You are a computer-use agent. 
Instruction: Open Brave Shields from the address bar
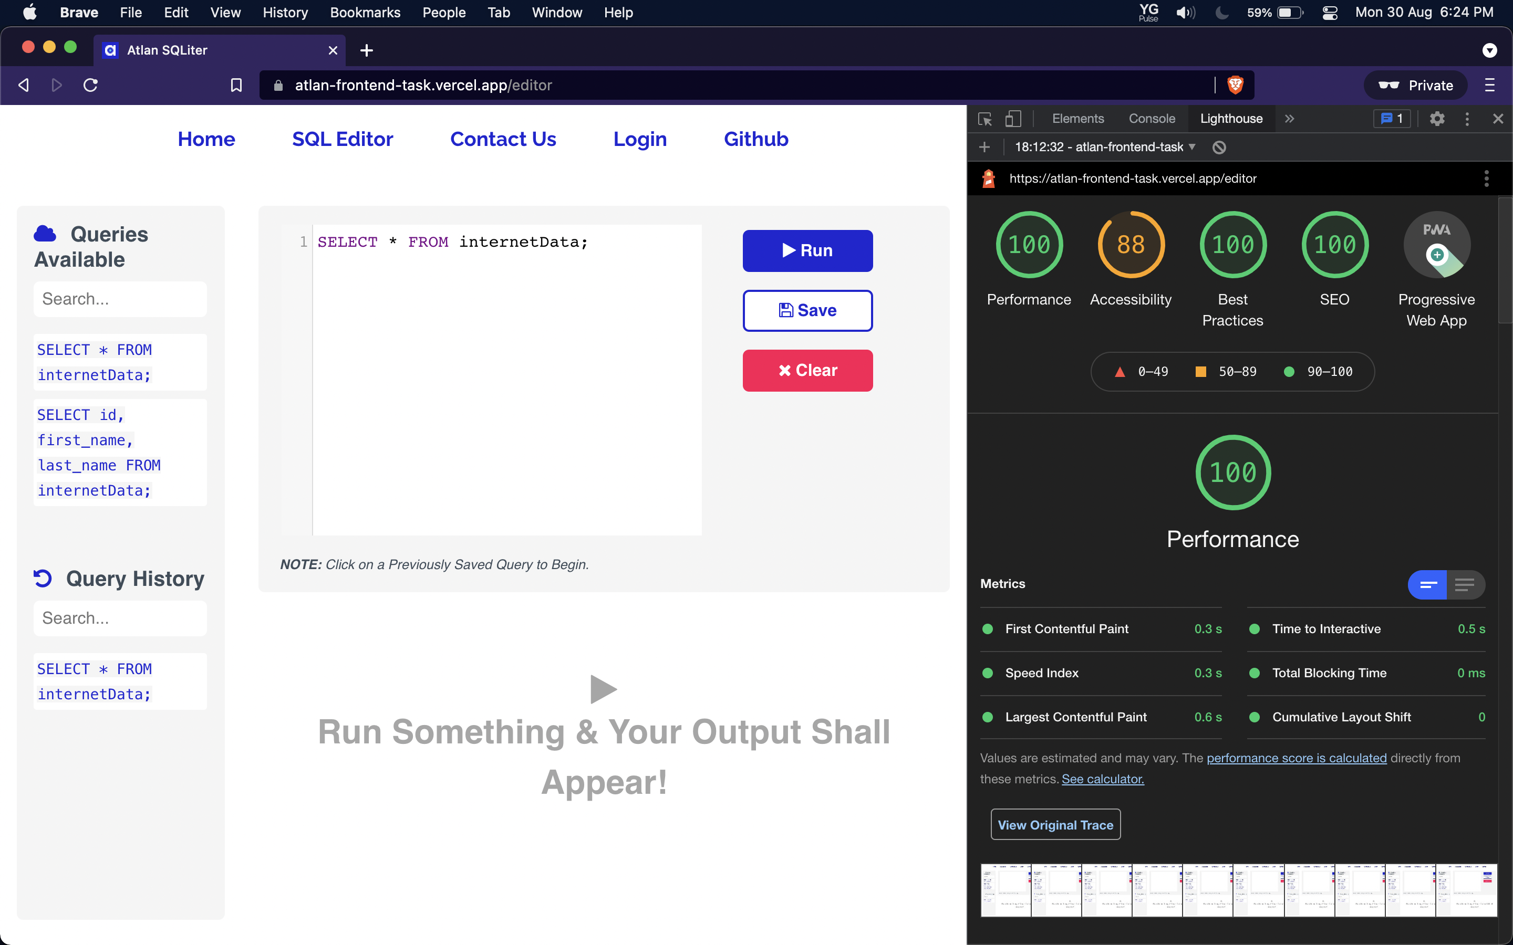pos(1237,85)
